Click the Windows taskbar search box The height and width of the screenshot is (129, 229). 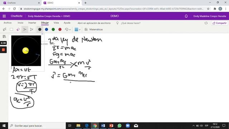pos(37,126)
